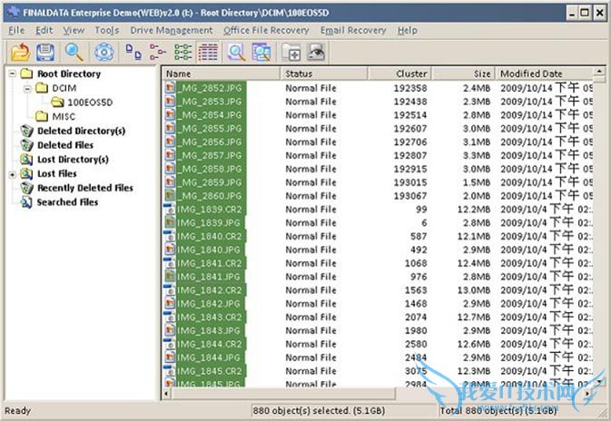Click the Save floppy disk toolbar icon
The image size is (611, 421).
(45, 52)
